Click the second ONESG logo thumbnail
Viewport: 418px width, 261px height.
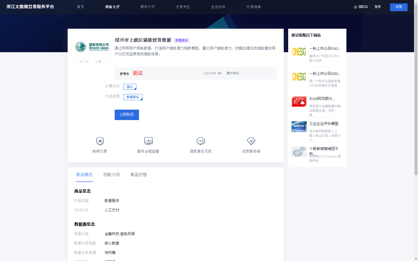point(299,77)
